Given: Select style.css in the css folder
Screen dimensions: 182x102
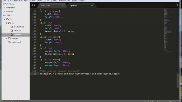Looking at the screenshot, I should point(17,35).
